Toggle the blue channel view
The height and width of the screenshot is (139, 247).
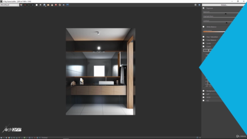33,5
